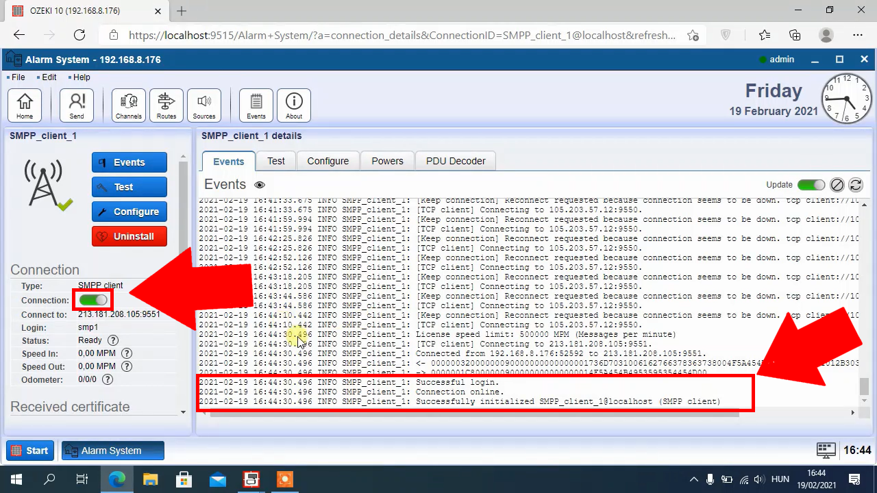The width and height of the screenshot is (877, 493).
Task: Open the browser collections icon
Action: [x=795, y=35]
